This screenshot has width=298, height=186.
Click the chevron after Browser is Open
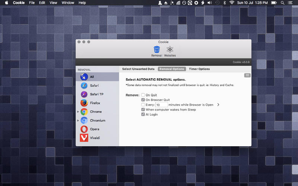click(218, 105)
